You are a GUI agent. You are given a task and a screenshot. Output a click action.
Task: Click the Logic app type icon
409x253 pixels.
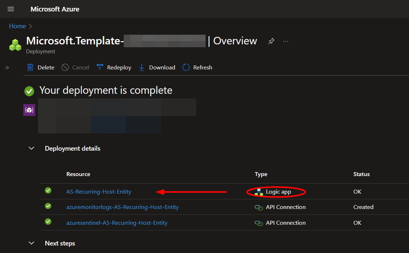259,192
